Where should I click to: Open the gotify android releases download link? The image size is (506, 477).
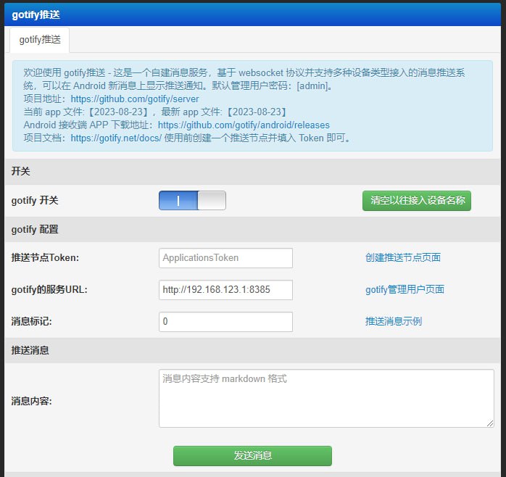pyautogui.click(x=244, y=125)
